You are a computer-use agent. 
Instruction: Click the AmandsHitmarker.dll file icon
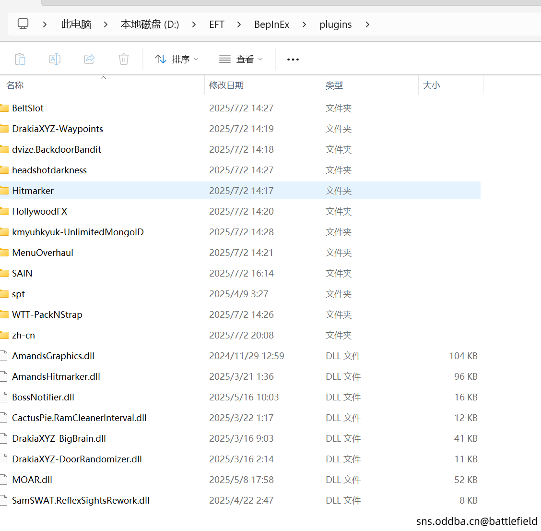(3, 376)
